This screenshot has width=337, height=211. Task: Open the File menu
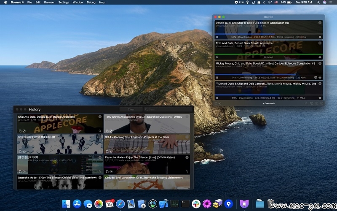(29, 3)
